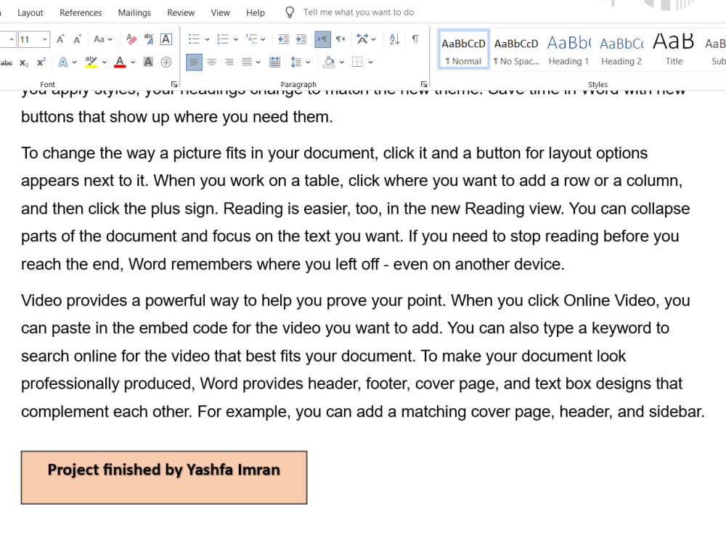726x544 pixels.
Task: Justify the paragraph text
Action: coord(247,62)
